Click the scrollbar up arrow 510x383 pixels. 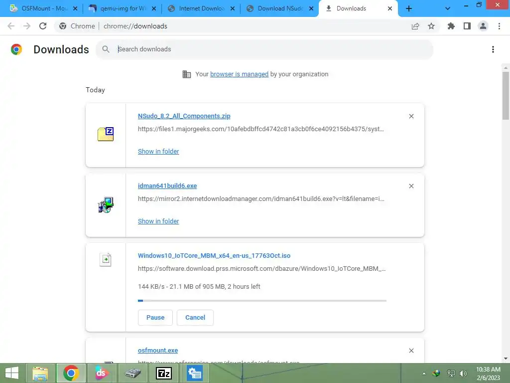[506, 68]
